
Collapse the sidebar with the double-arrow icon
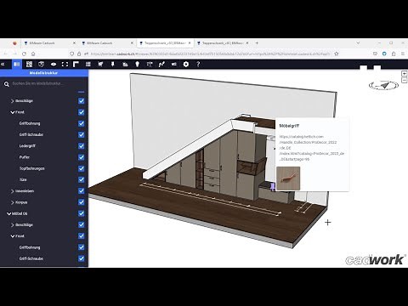[3, 65]
